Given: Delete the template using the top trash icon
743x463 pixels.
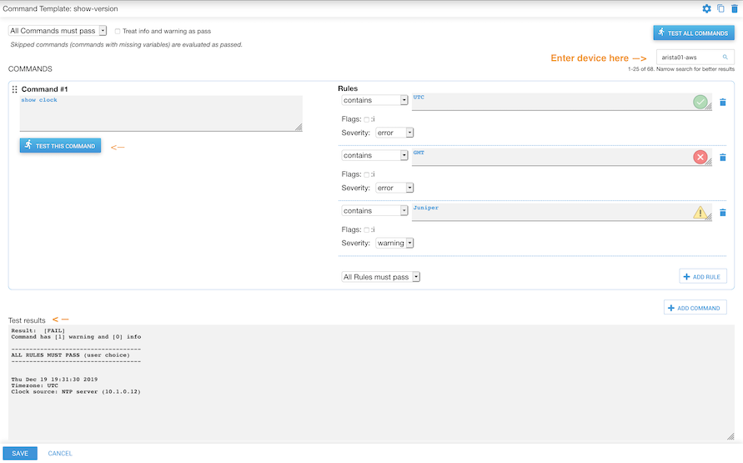Looking at the screenshot, I should [x=735, y=8].
